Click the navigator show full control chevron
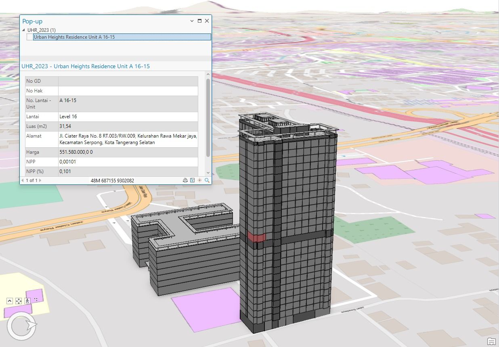Screen dimensions: 499x347 10,301
